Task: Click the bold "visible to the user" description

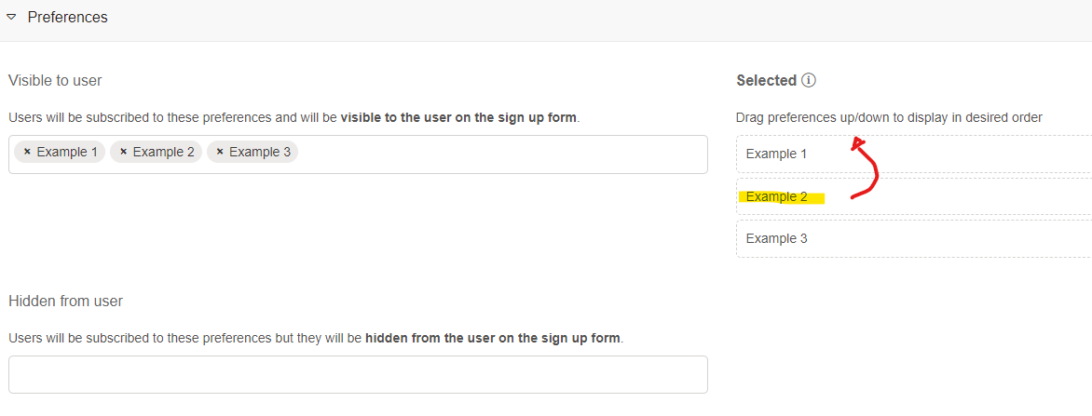Action: pyautogui.click(x=458, y=117)
